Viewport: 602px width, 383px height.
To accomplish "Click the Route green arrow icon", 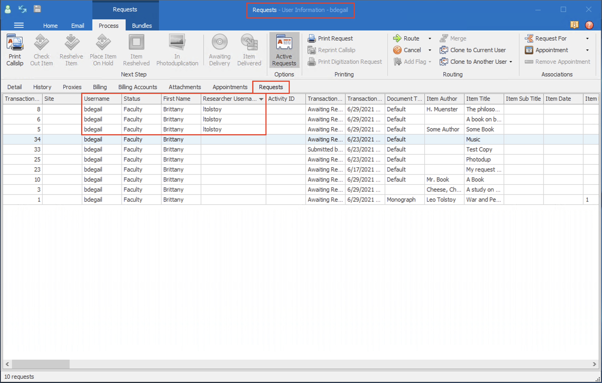I will [x=397, y=38].
